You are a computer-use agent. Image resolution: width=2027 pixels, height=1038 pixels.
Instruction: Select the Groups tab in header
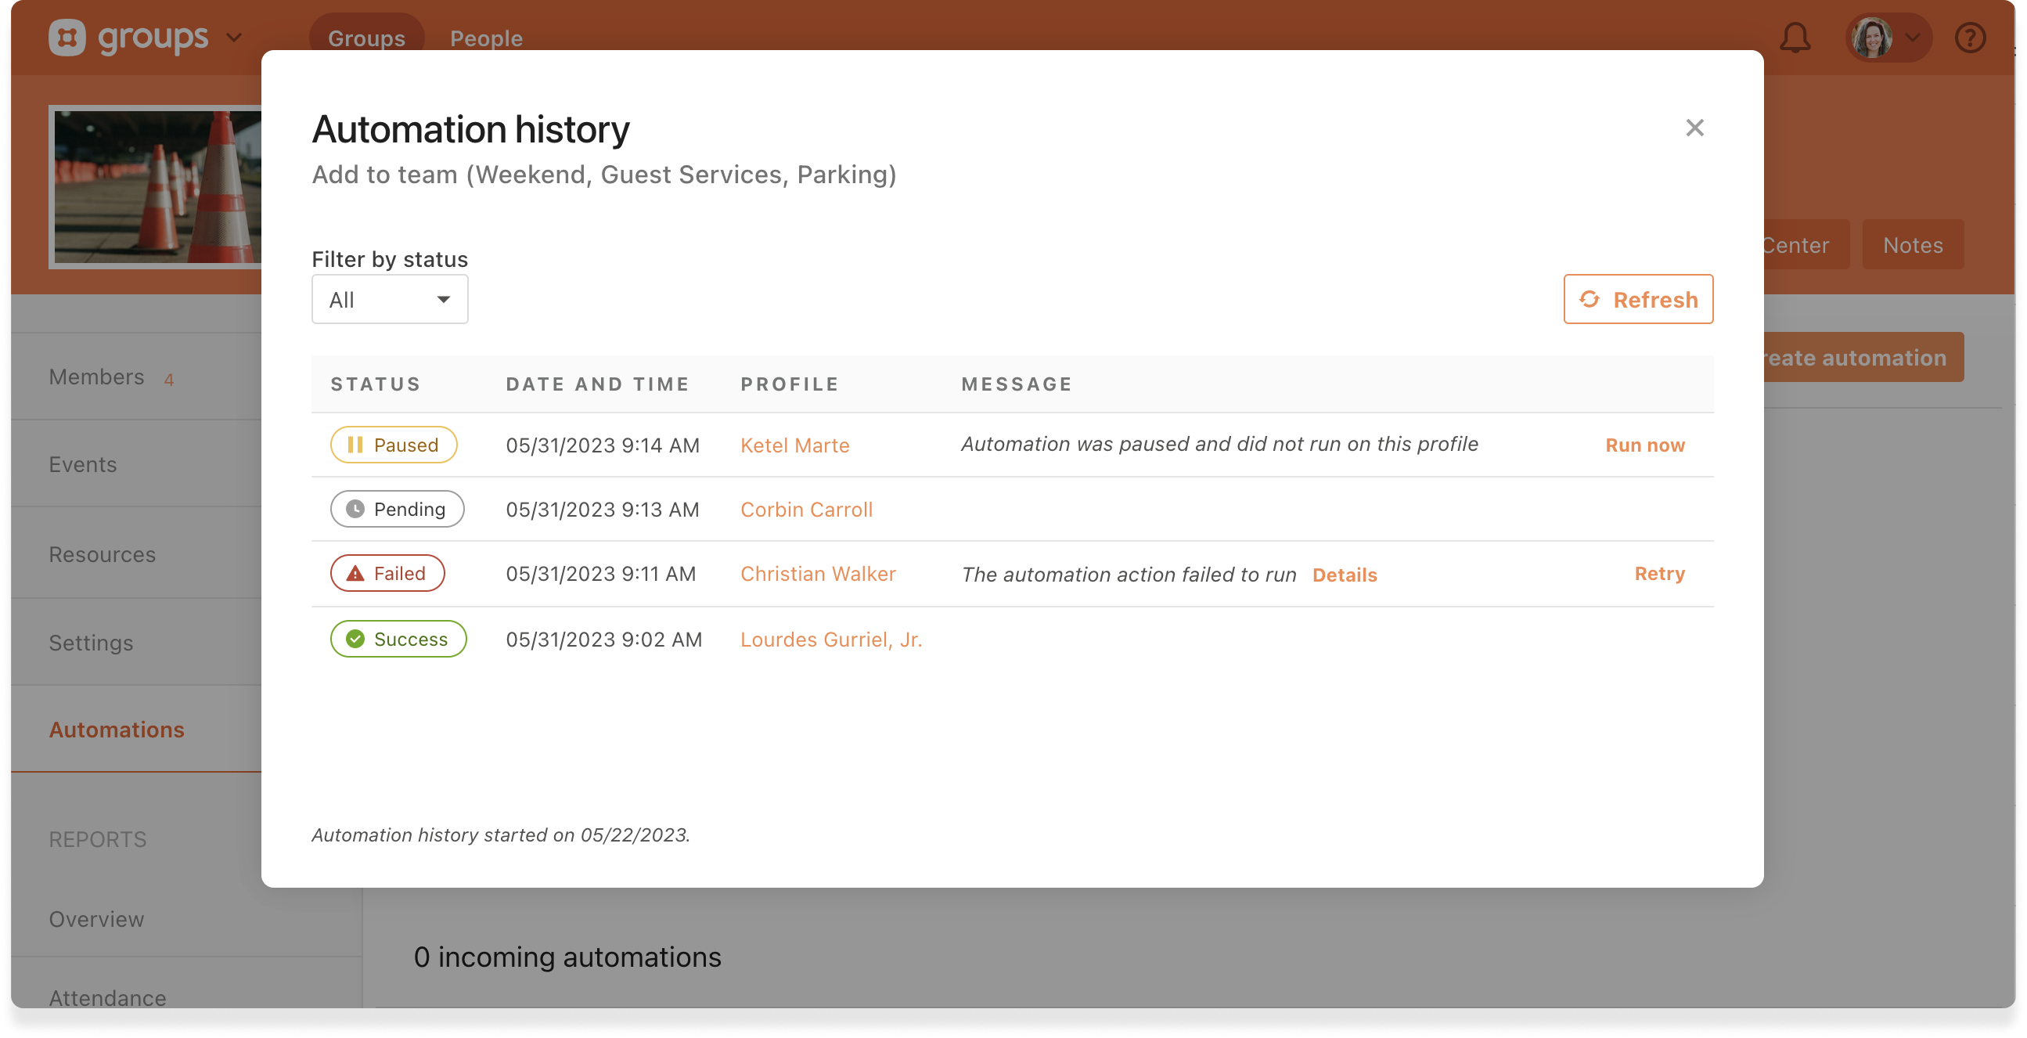coord(366,38)
